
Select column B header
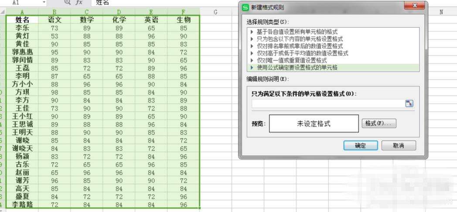[x=55, y=12]
